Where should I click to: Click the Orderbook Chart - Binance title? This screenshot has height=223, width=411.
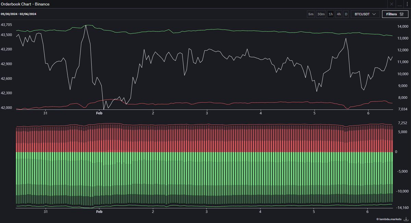(25, 4)
